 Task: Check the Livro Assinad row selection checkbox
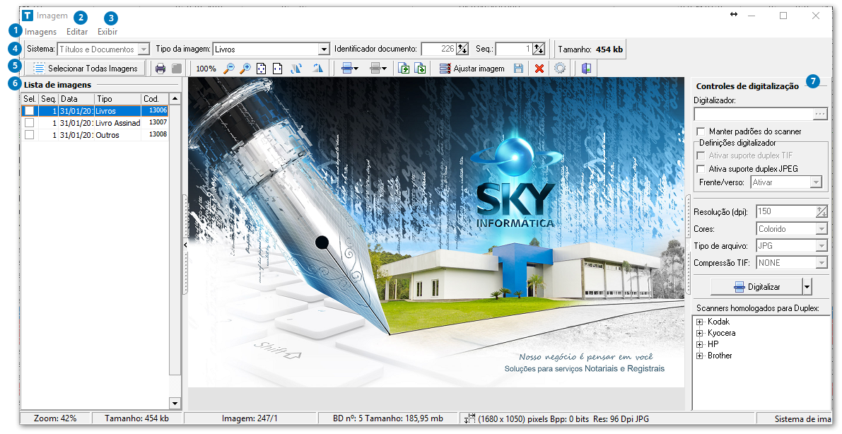[30, 122]
